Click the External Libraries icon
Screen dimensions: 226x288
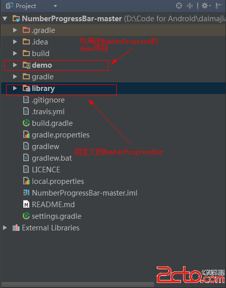coord(16,228)
